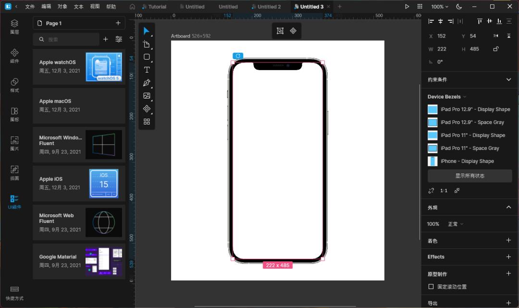
Task: Collapse the 外观 section
Action: tap(508, 207)
